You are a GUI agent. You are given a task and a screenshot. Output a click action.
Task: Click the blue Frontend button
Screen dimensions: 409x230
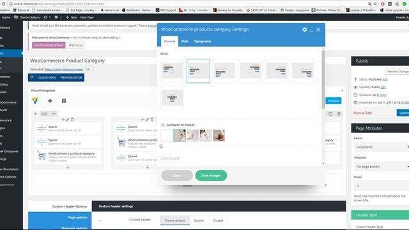tap(333, 101)
